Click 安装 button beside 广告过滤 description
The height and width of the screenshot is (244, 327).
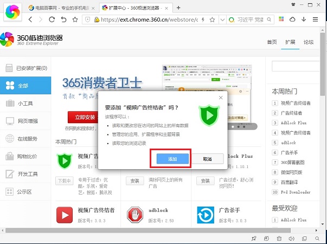pyautogui.click(x=205, y=181)
